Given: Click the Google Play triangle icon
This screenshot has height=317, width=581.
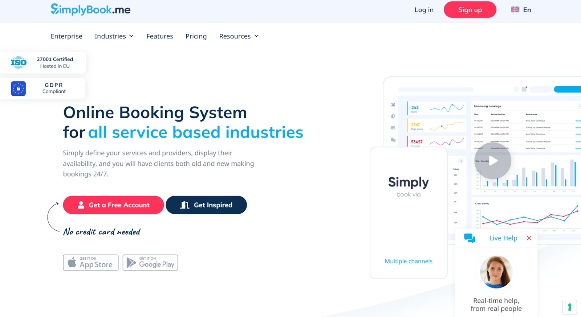Looking at the screenshot, I should click(x=131, y=263).
